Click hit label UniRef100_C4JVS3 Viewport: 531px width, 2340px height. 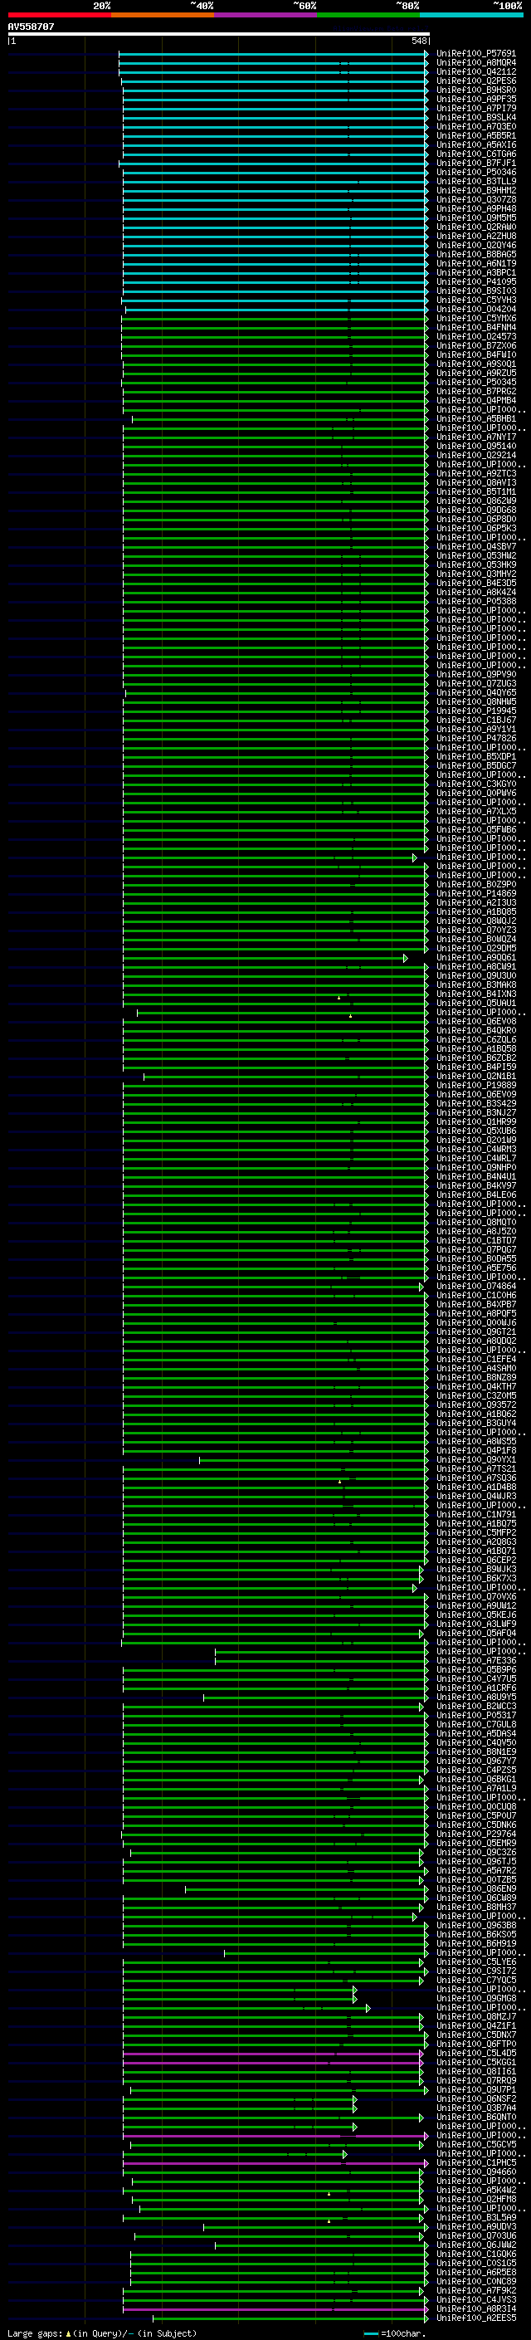[475, 2299]
